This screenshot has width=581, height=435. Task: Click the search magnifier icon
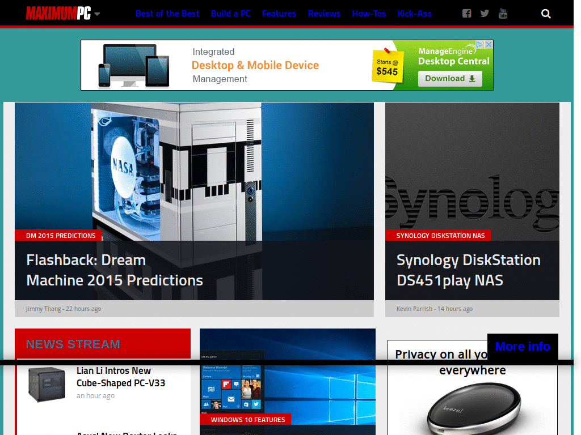pyautogui.click(x=546, y=14)
